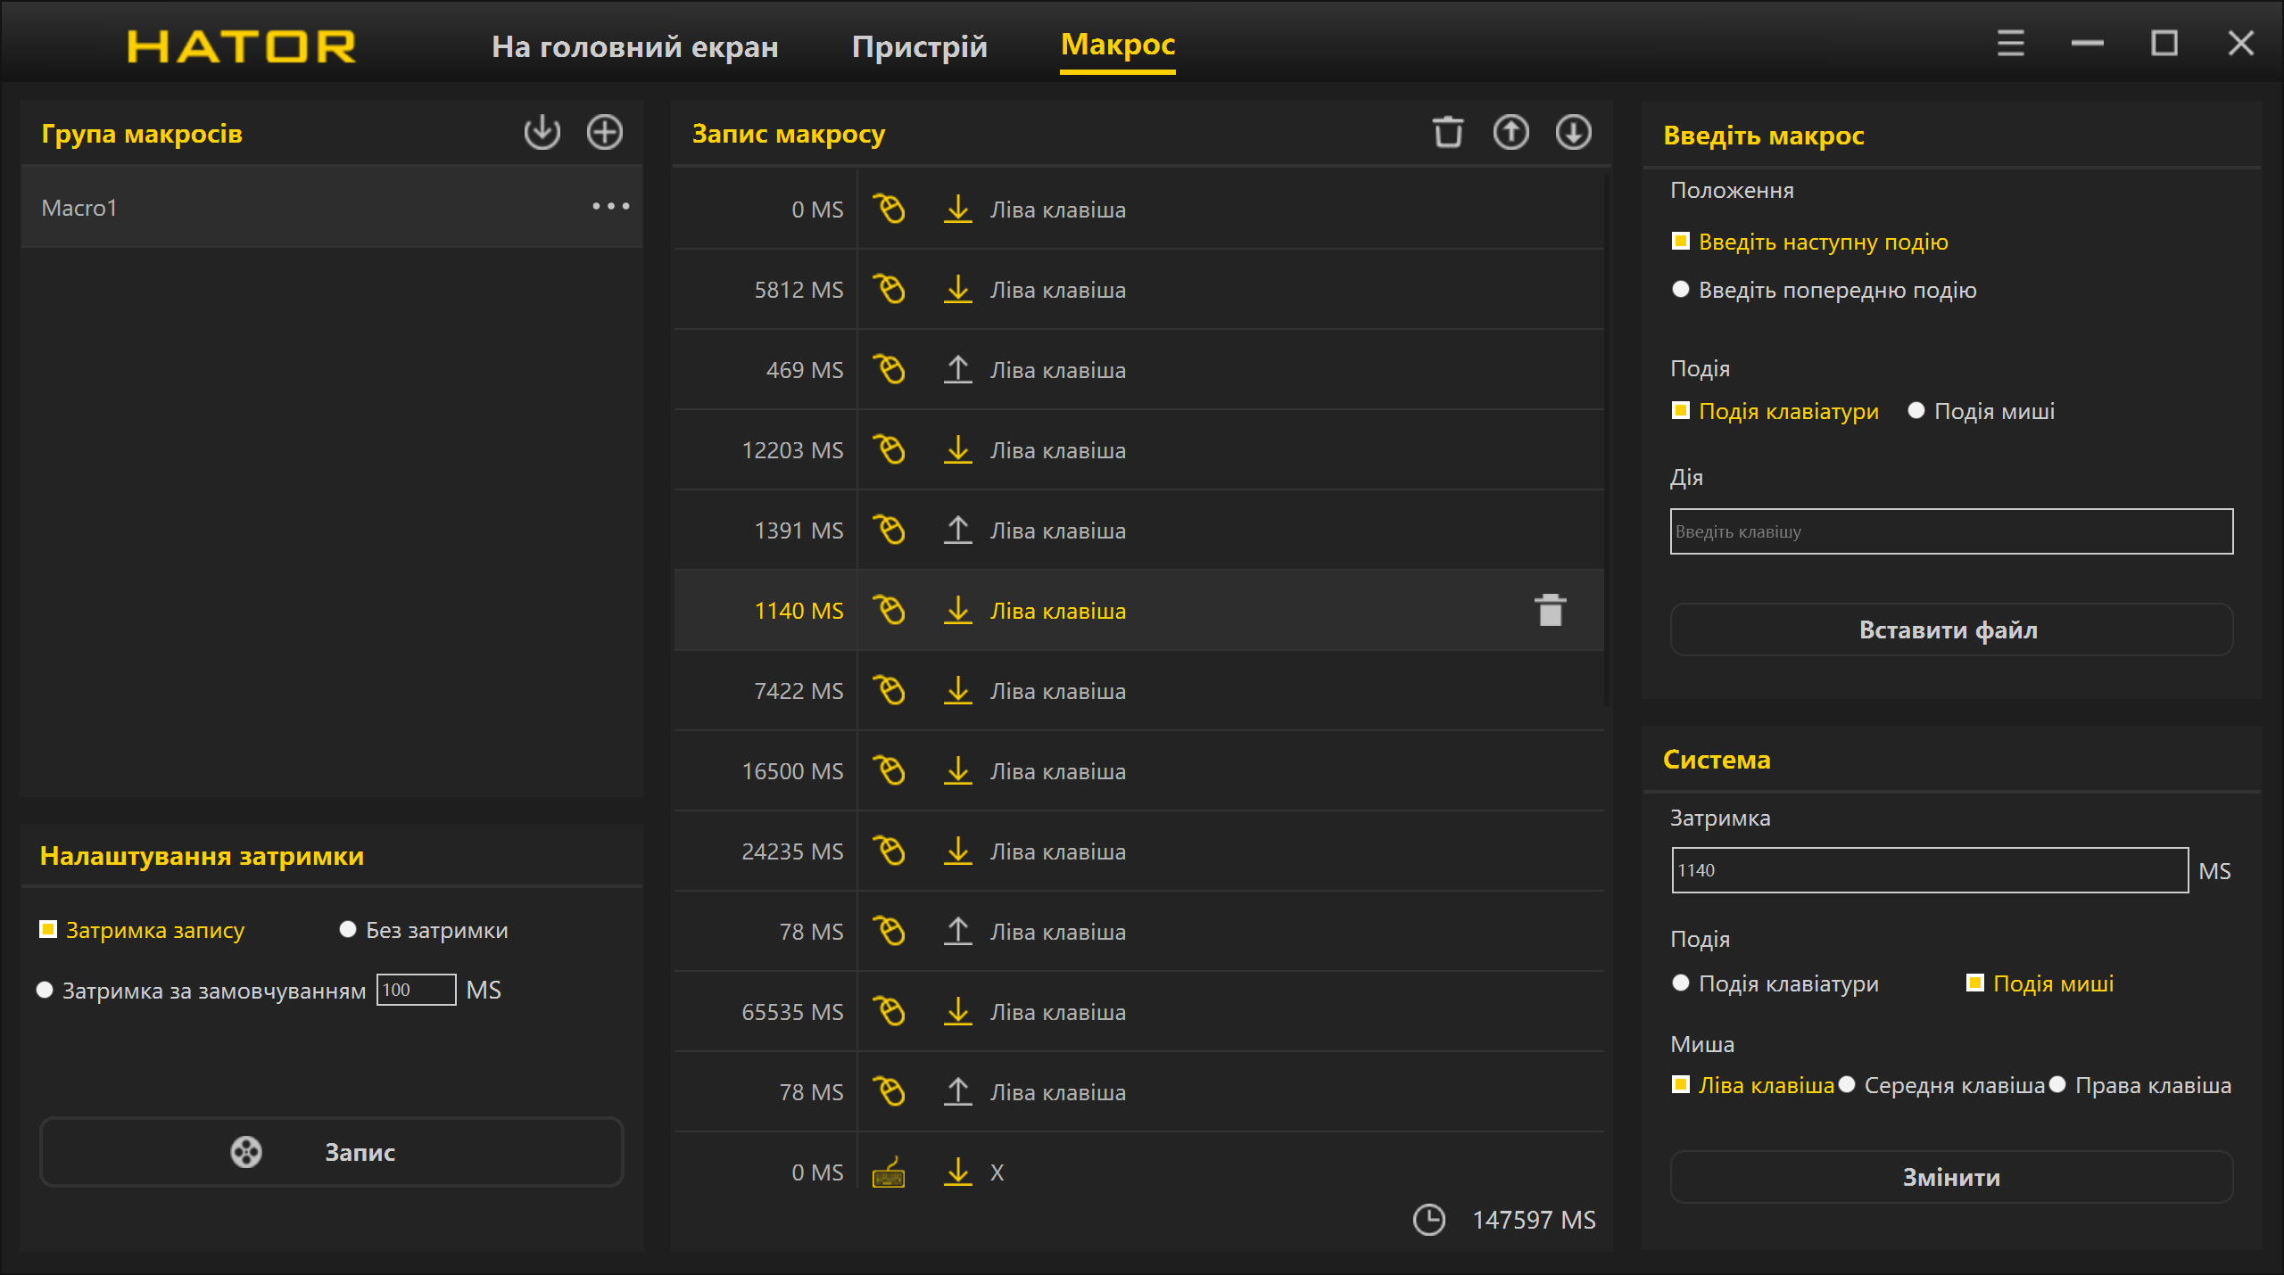
Task: Add a new macro group
Action: pos(604,133)
